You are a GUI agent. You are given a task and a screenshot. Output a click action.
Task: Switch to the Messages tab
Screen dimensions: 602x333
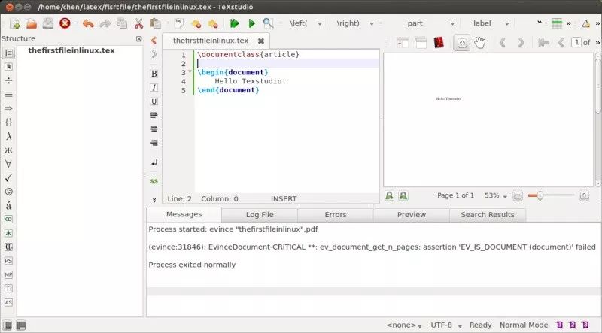pyautogui.click(x=184, y=214)
